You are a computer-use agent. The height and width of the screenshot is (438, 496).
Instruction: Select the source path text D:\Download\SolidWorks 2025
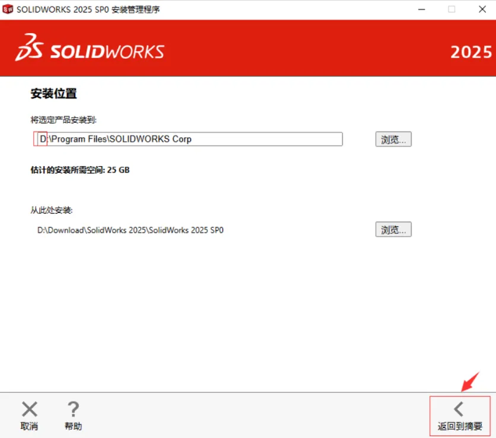130,230
